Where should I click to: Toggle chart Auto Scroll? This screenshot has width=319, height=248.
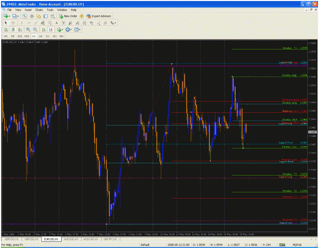click(x=44, y=30)
